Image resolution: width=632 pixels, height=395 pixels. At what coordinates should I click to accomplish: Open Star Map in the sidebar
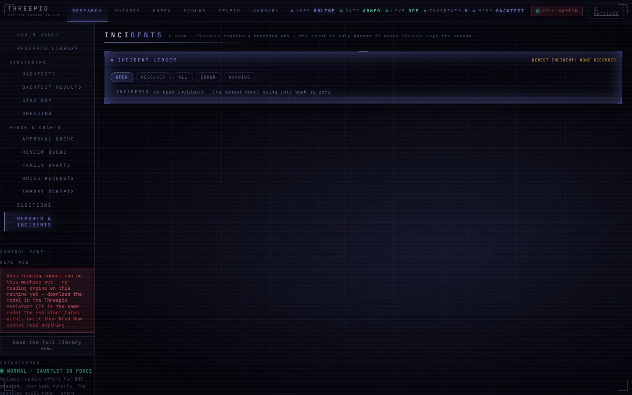pyautogui.click(x=37, y=100)
